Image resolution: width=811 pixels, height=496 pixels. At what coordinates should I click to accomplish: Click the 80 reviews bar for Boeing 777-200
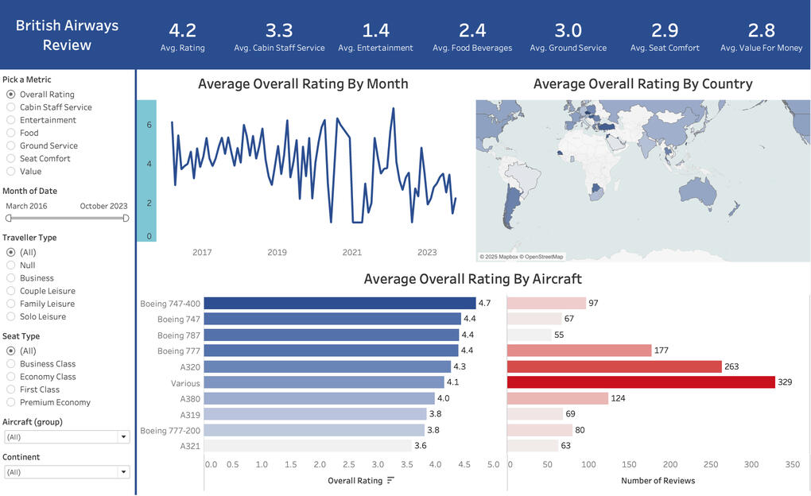point(540,430)
